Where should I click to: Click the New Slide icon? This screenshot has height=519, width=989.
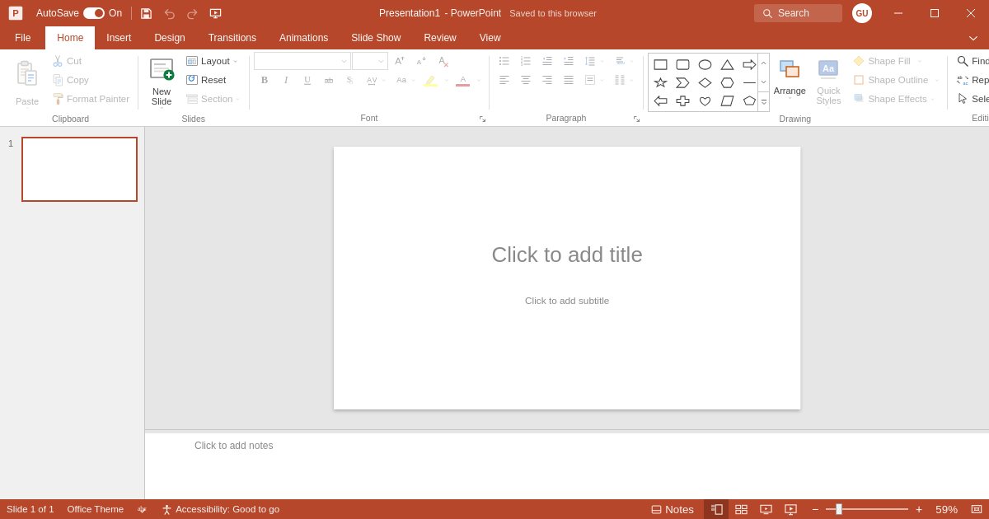pyautogui.click(x=162, y=69)
